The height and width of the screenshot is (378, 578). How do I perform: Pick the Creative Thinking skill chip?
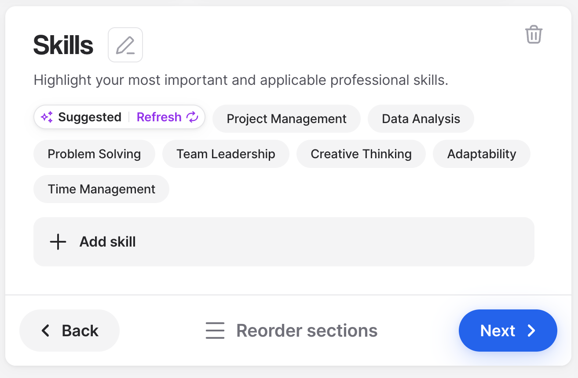tap(361, 154)
